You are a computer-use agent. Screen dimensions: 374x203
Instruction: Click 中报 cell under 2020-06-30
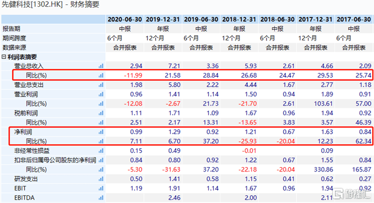click(125, 29)
